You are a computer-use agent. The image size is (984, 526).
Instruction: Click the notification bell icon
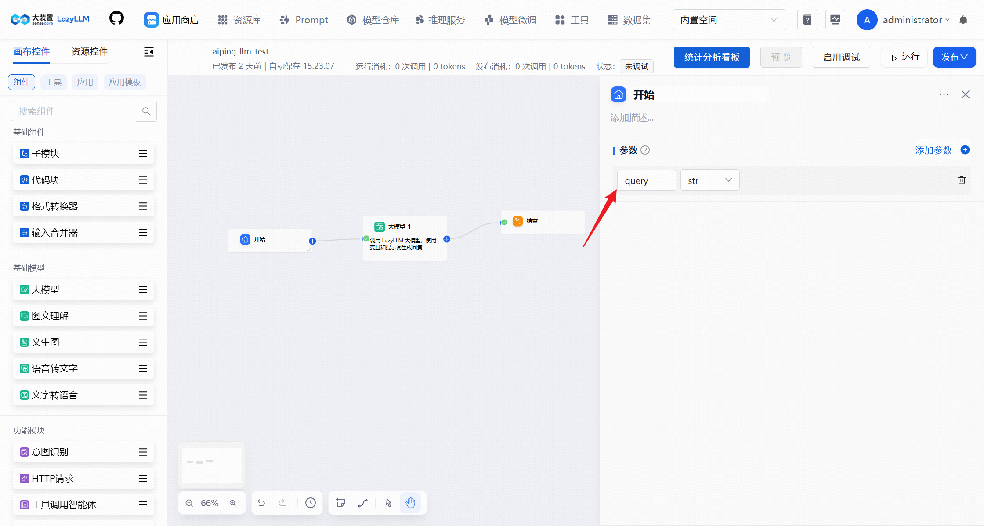tap(963, 20)
